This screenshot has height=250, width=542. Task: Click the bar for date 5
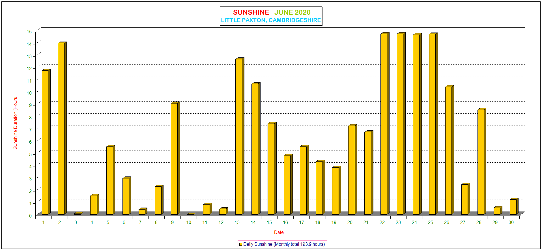pyautogui.click(x=111, y=180)
